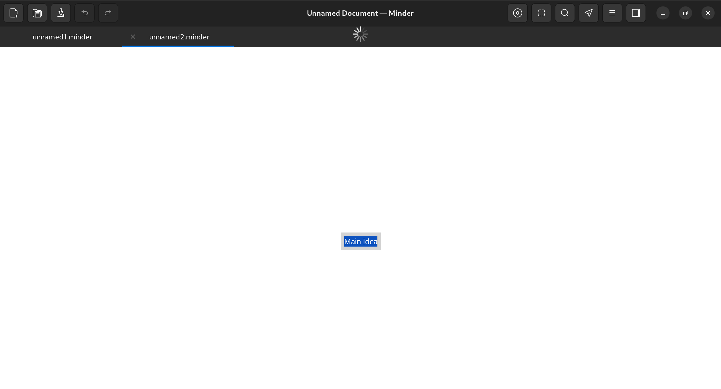721x389 pixels.
Task: Open the map search tool
Action: pos(564,13)
